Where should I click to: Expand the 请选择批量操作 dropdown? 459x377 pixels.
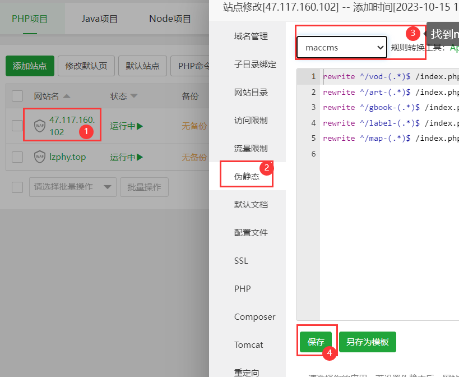[x=72, y=187]
